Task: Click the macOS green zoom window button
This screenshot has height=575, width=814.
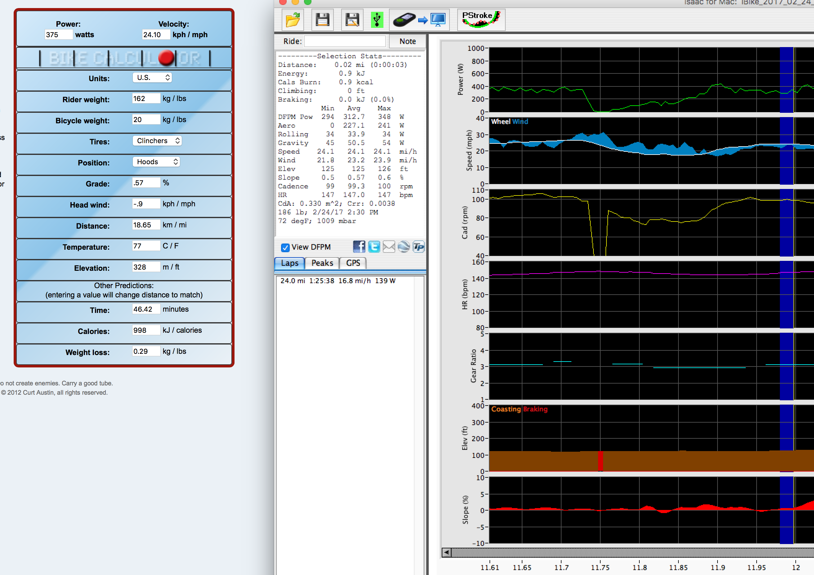Action: [x=308, y=2]
